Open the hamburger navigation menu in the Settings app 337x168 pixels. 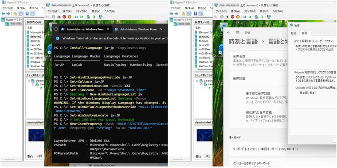pyautogui.click(x=238, y=33)
